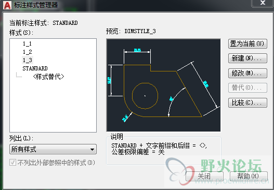Toggle 不列出外部参照中的样式 checkbox

(13, 163)
